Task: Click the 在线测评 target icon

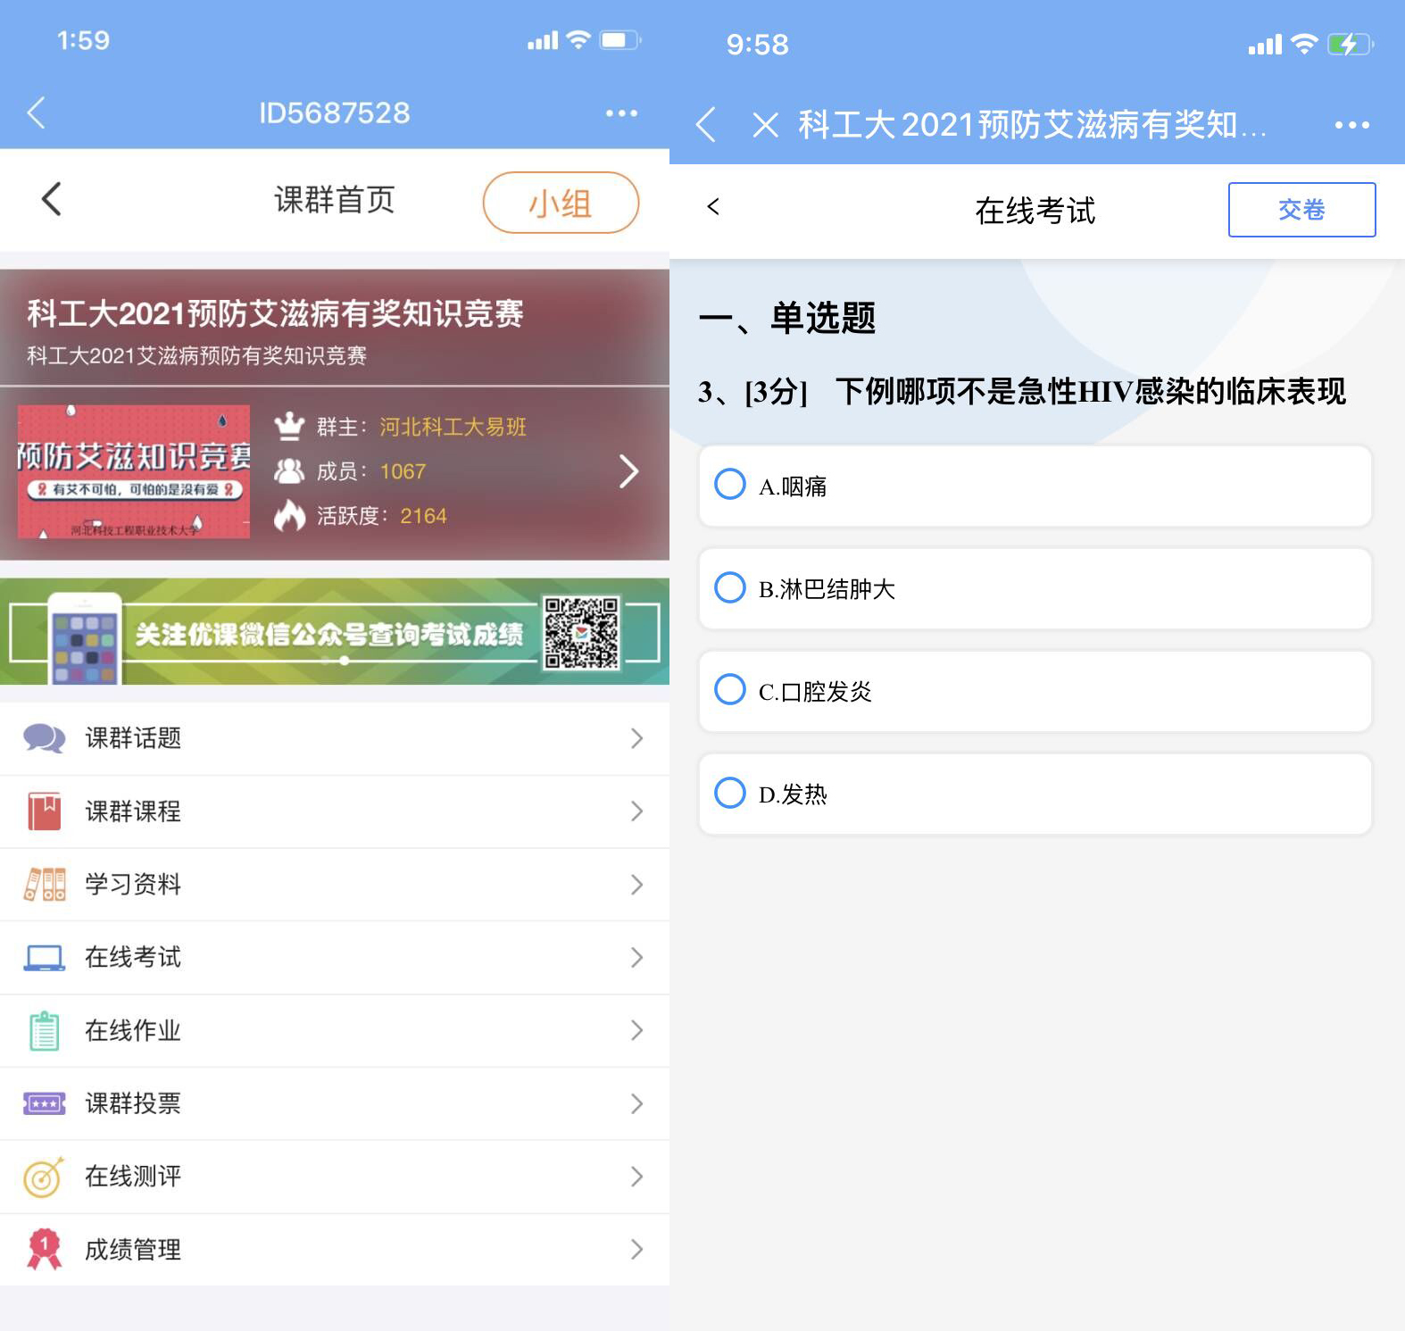Action: 44,1177
